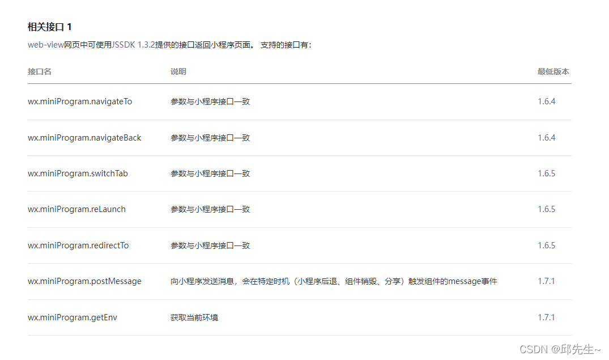Open version 1.7.1 link in postMessage row
Screen dimensions: 609x360
546,281
